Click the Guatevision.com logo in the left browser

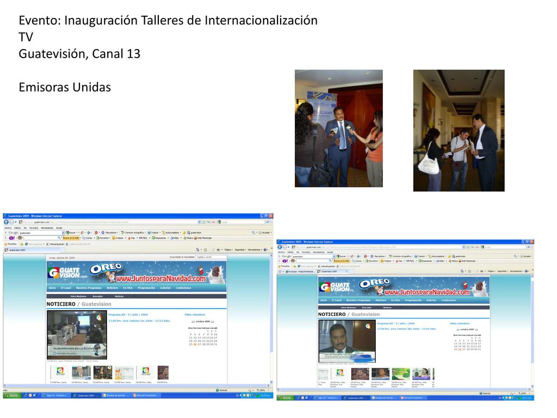(67, 273)
